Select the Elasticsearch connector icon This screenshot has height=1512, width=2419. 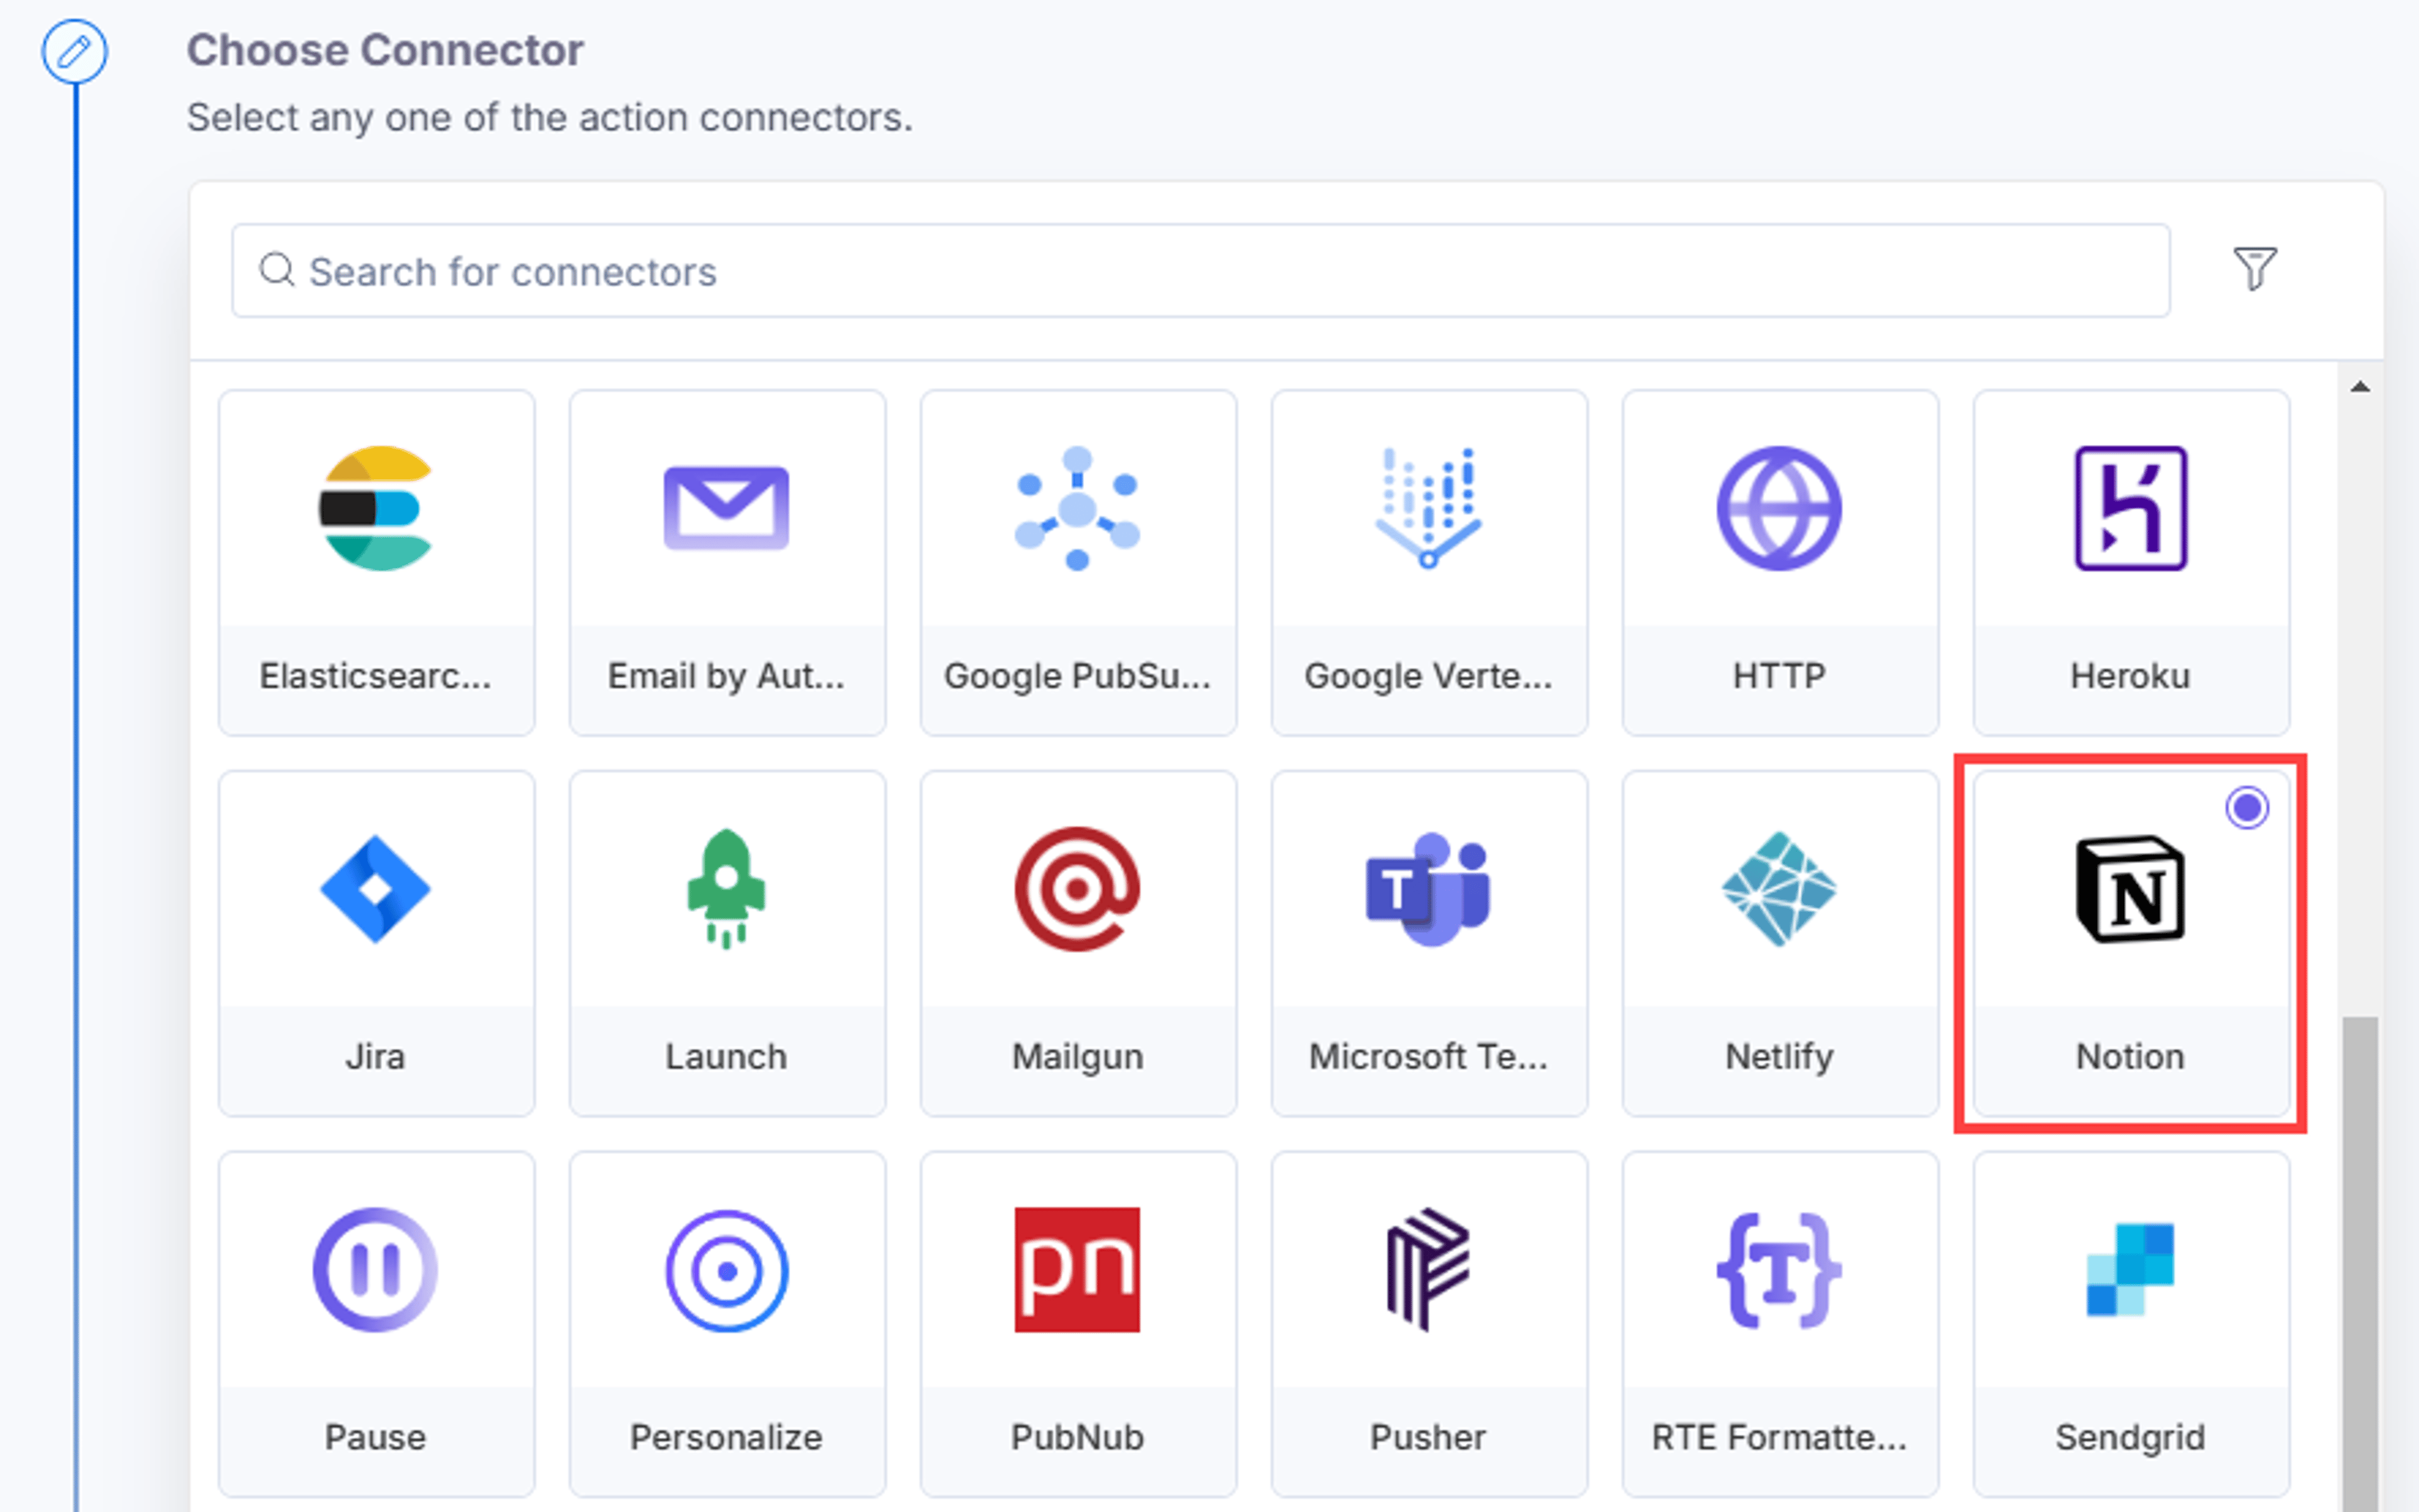375,508
